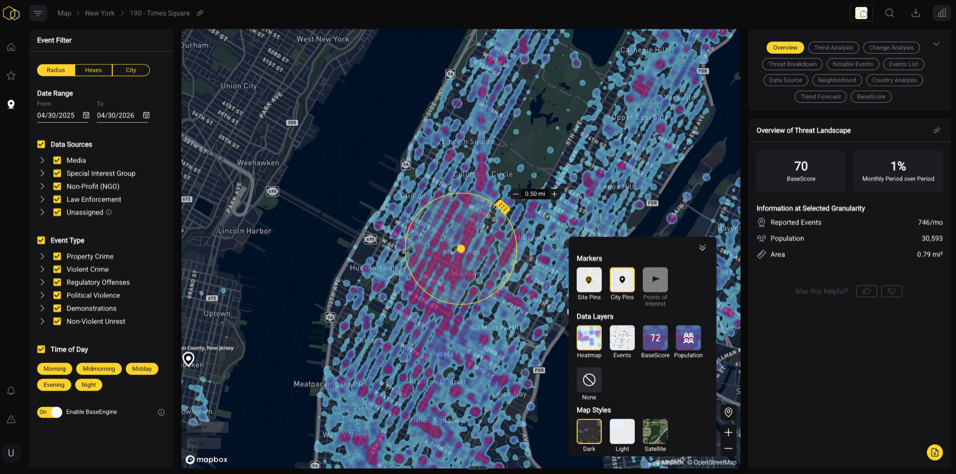The image size is (956, 474).
Task: Toggle the Midday time filter
Action: point(142,369)
